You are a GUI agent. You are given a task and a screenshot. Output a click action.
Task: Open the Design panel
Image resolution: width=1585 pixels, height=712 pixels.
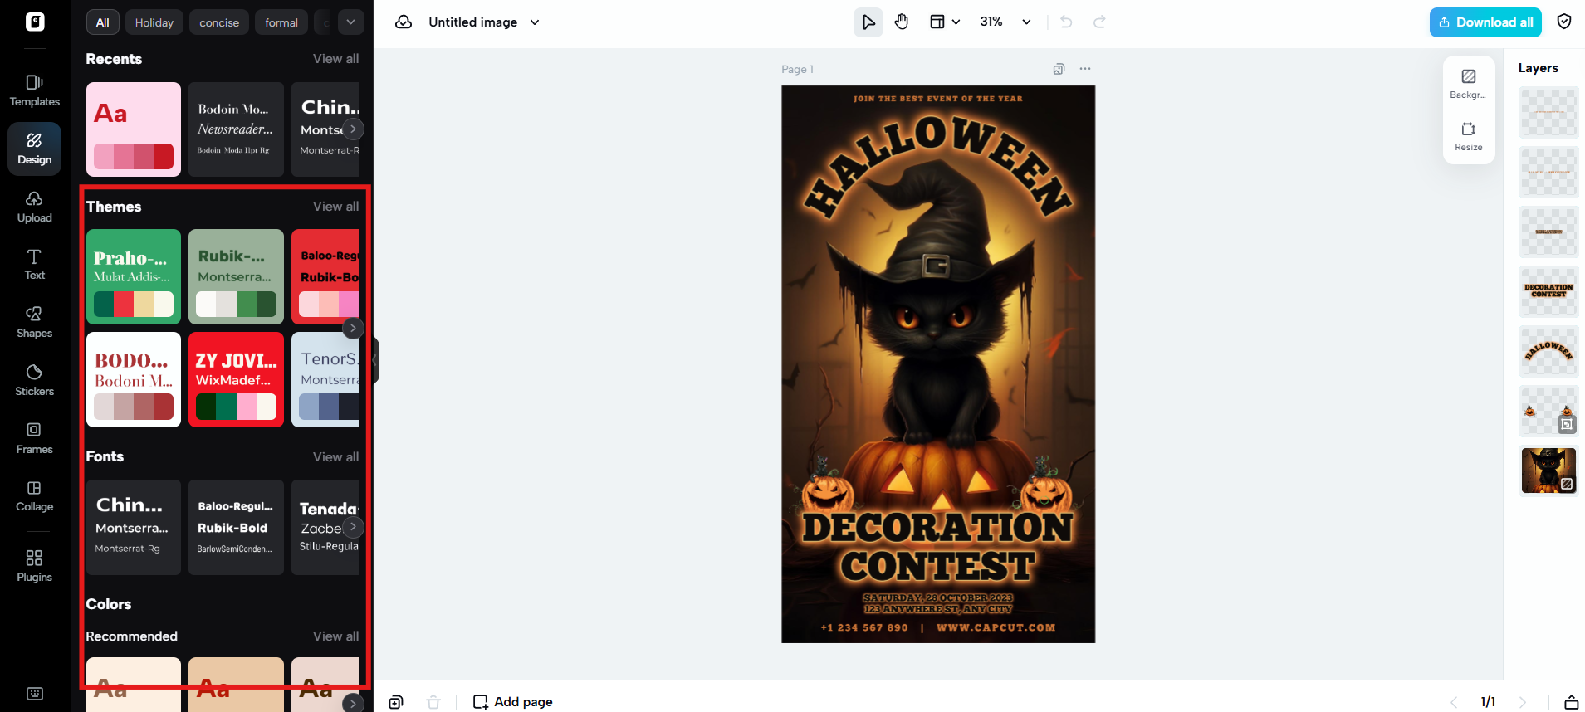click(x=35, y=149)
